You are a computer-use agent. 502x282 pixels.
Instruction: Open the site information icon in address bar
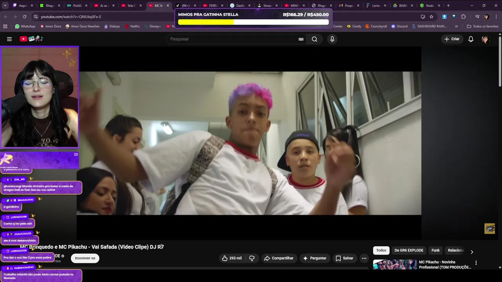[36, 16]
